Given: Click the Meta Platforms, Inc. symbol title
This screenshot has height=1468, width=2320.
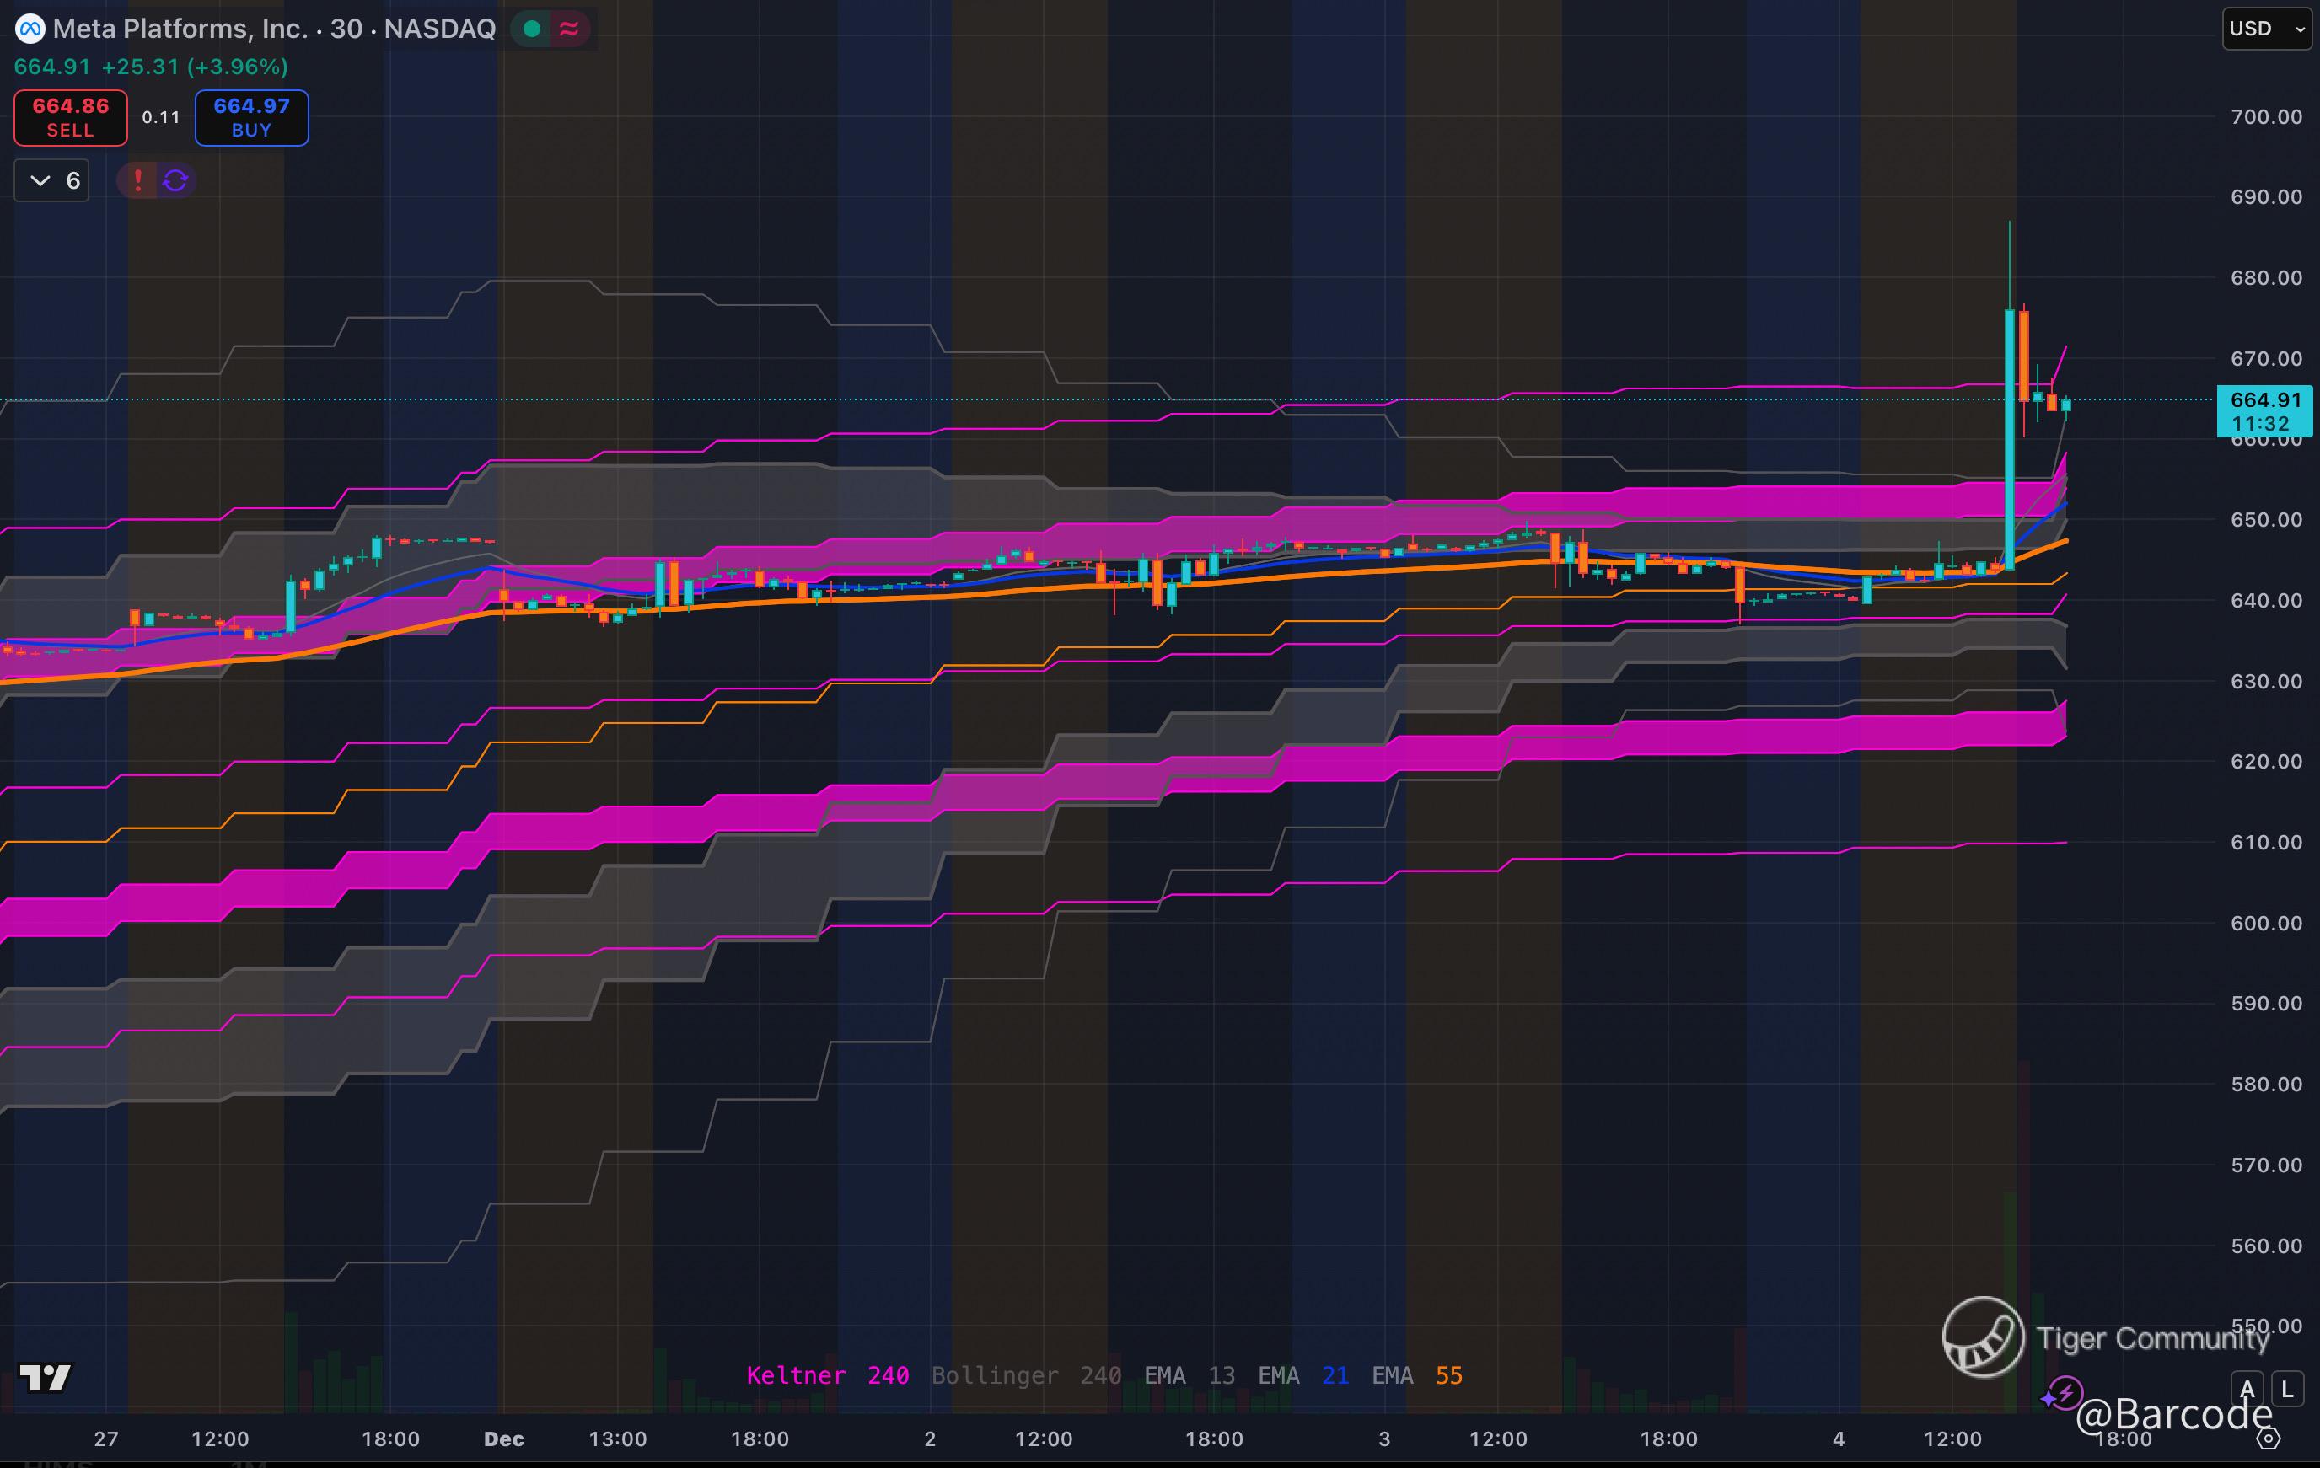Looking at the screenshot, I should click(x=180, y=29).
